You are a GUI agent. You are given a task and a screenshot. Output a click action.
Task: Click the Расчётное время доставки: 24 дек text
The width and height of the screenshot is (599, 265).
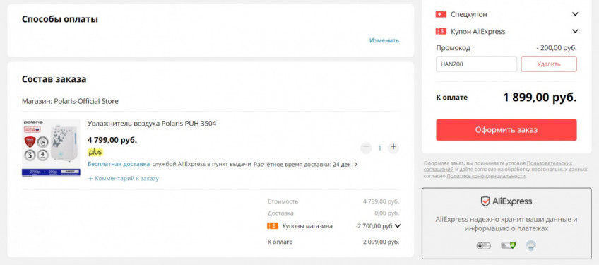pyautogui.click(x=302, y=164)
